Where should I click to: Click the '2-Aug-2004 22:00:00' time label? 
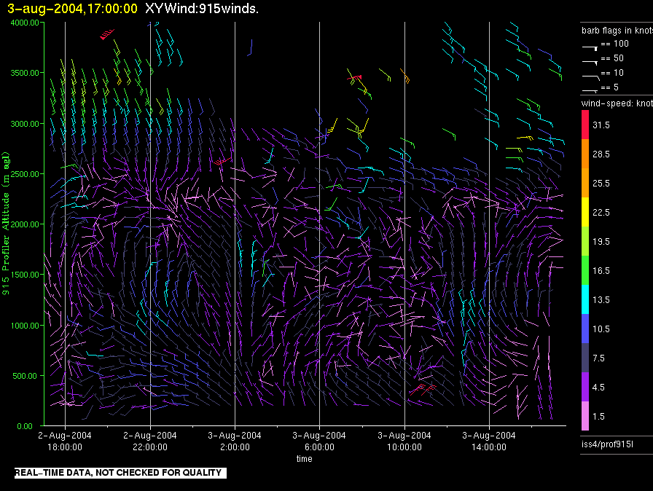(x=150, y=441)
